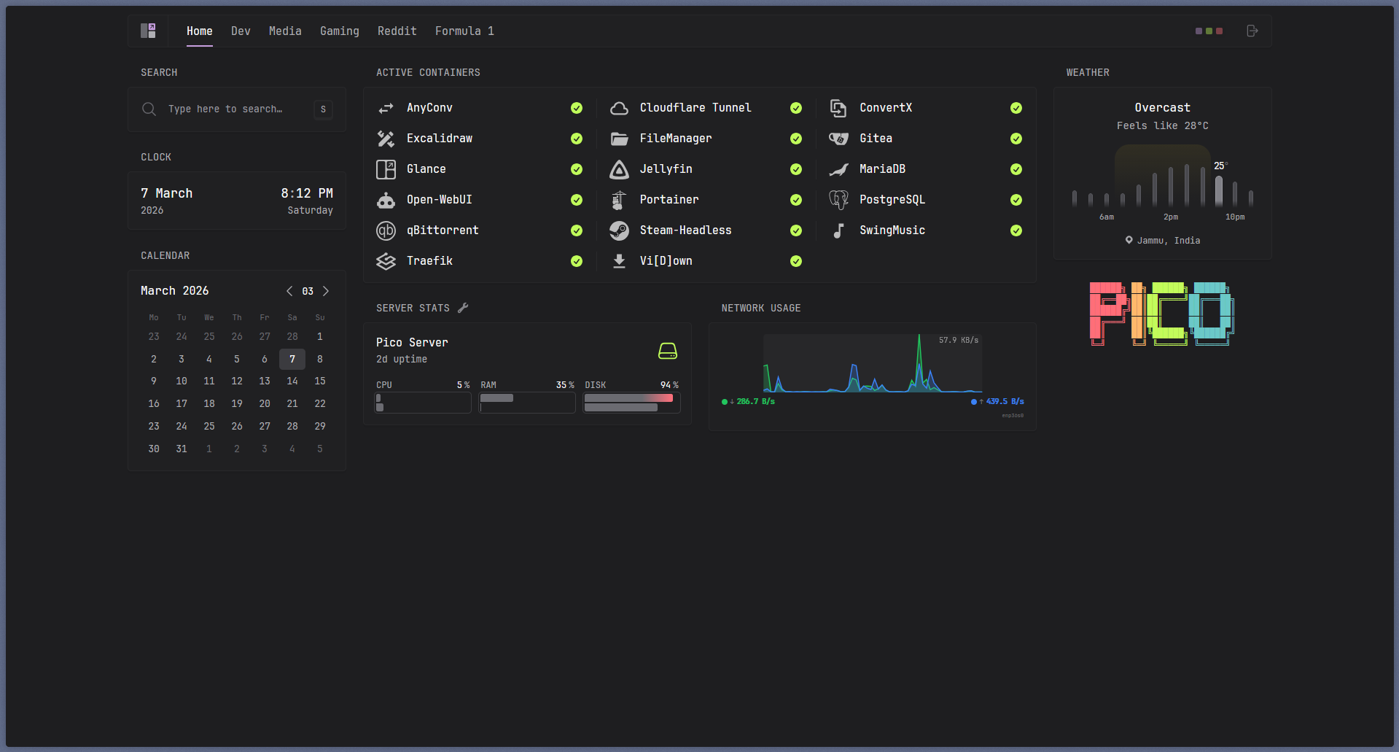
Task: Click the status check next to Cloudflare Tunnel
Action: coord(796,108)
